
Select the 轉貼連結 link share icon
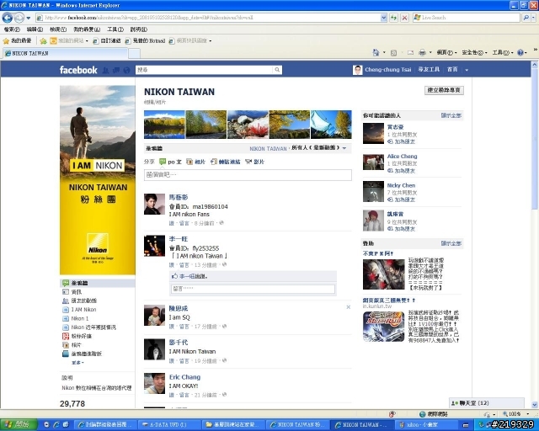pos(214,162)
